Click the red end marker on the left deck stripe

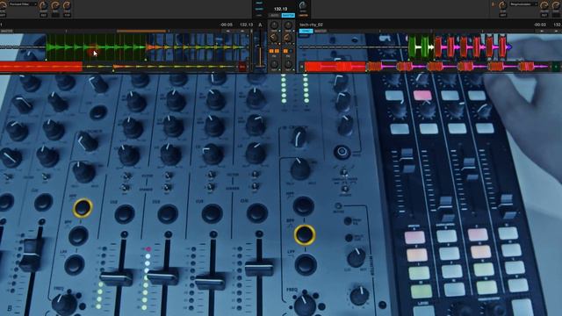click(x=242, y=67)
